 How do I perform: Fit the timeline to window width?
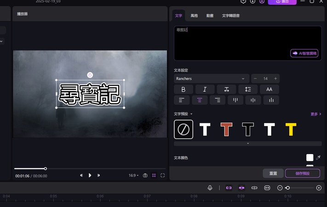[267, 188]
